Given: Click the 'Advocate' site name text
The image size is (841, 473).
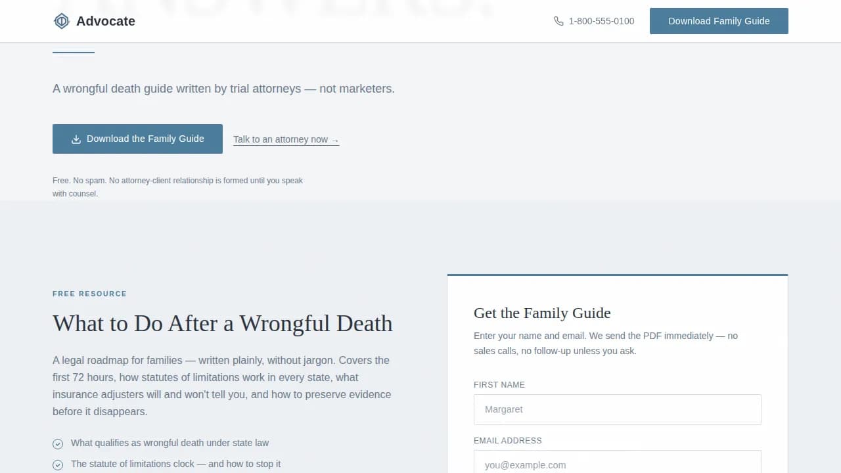Looking at the screenshot, I should point(105,21).
